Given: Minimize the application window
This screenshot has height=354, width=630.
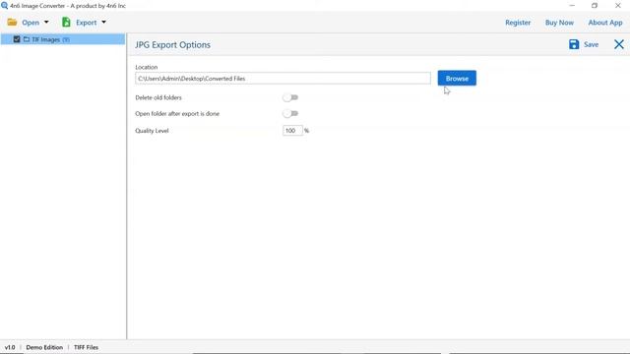Looking at the screenshot, I should (572, 6).
